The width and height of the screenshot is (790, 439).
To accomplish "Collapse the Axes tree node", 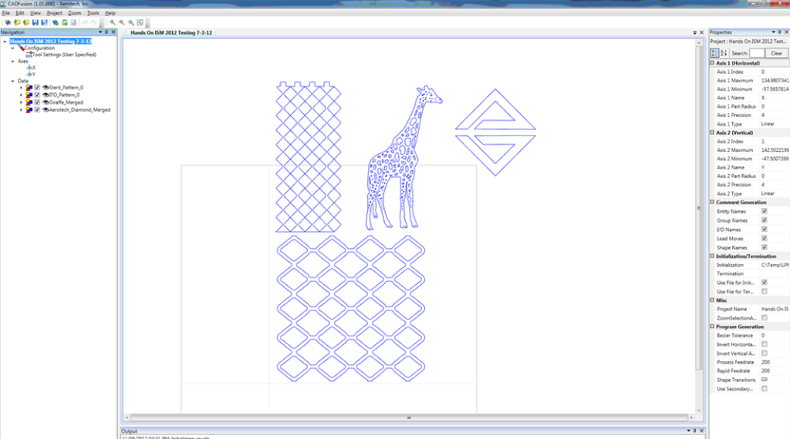I will coord(13,62).
